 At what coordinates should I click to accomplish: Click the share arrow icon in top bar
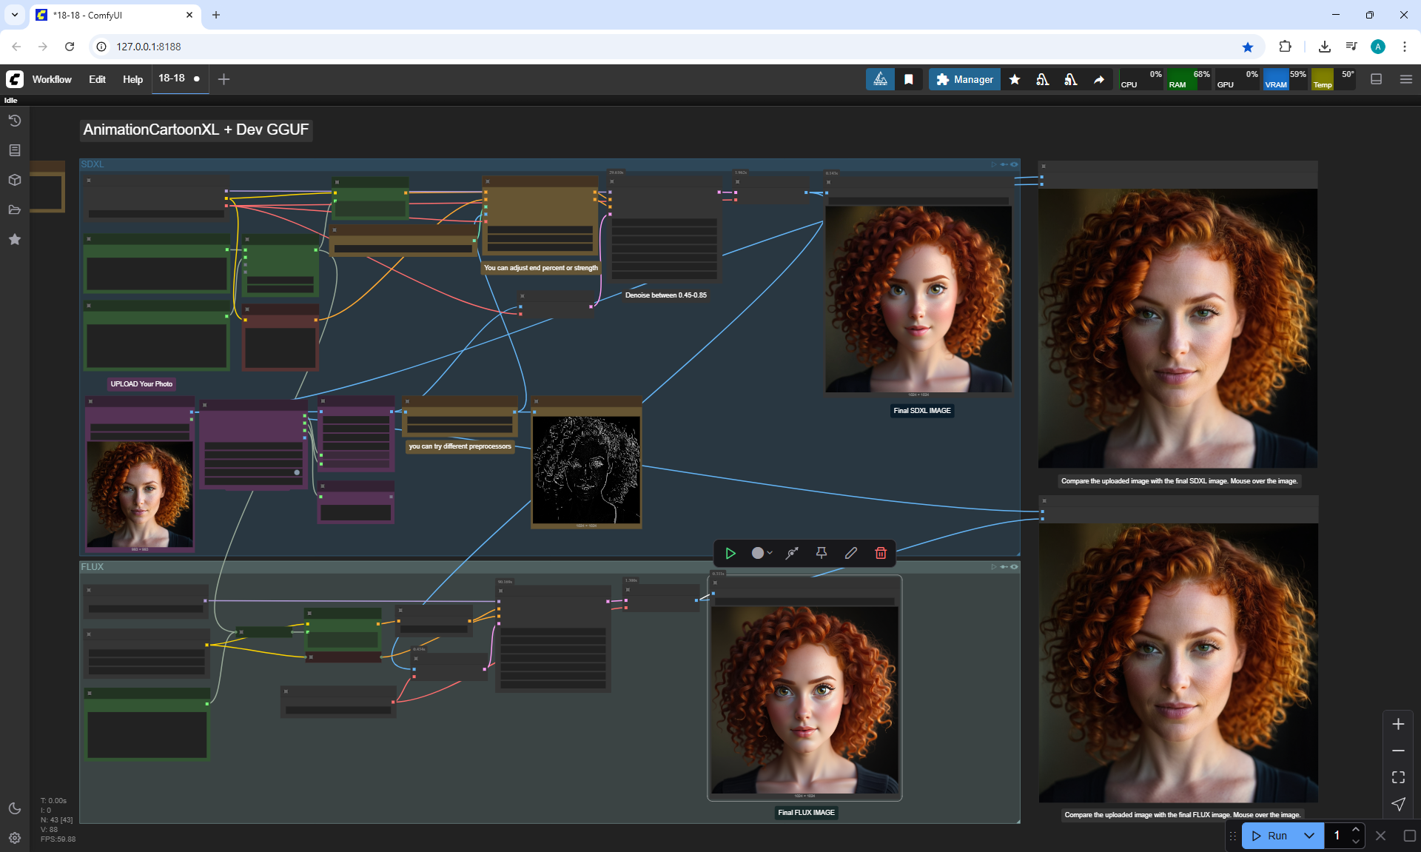pyautogui.click(x=1099, y=79)
